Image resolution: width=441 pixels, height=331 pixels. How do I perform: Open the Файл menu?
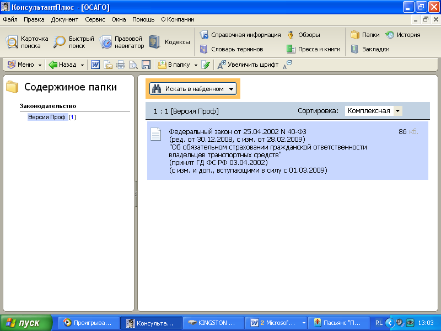[x=10, y=19]
